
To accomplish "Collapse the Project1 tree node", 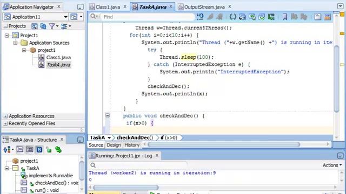I will click(6, 36).
